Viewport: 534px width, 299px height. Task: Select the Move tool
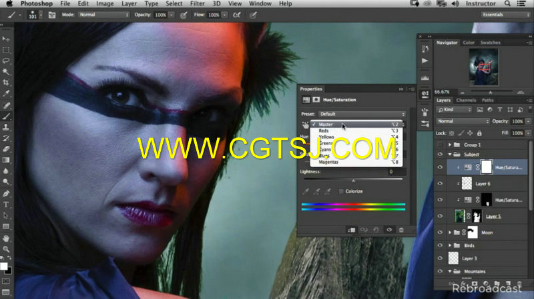pyautogui.click(x=6, y=39)
